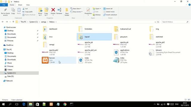Open Edge browser from taskbar

[24, 104]
